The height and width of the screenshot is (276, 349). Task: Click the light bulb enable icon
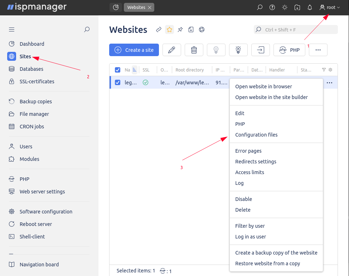click(x=216, y=50)
